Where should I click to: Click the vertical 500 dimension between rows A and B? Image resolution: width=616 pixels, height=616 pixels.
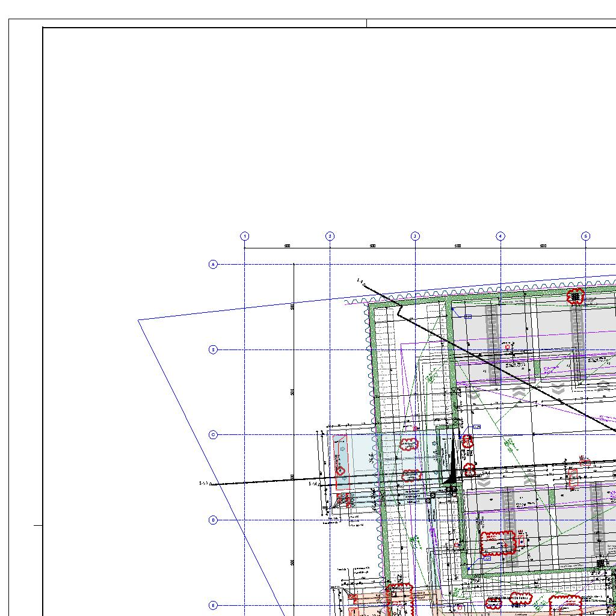[292, 307]
